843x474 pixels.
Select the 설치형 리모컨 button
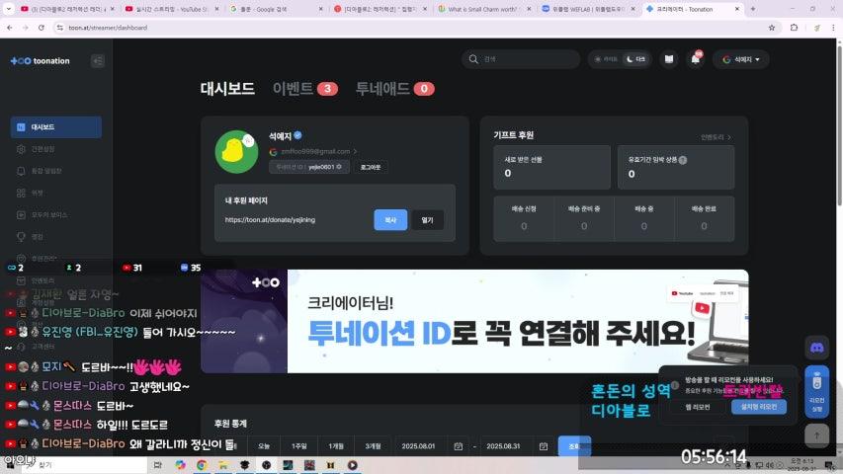click(x=759, y=407)
